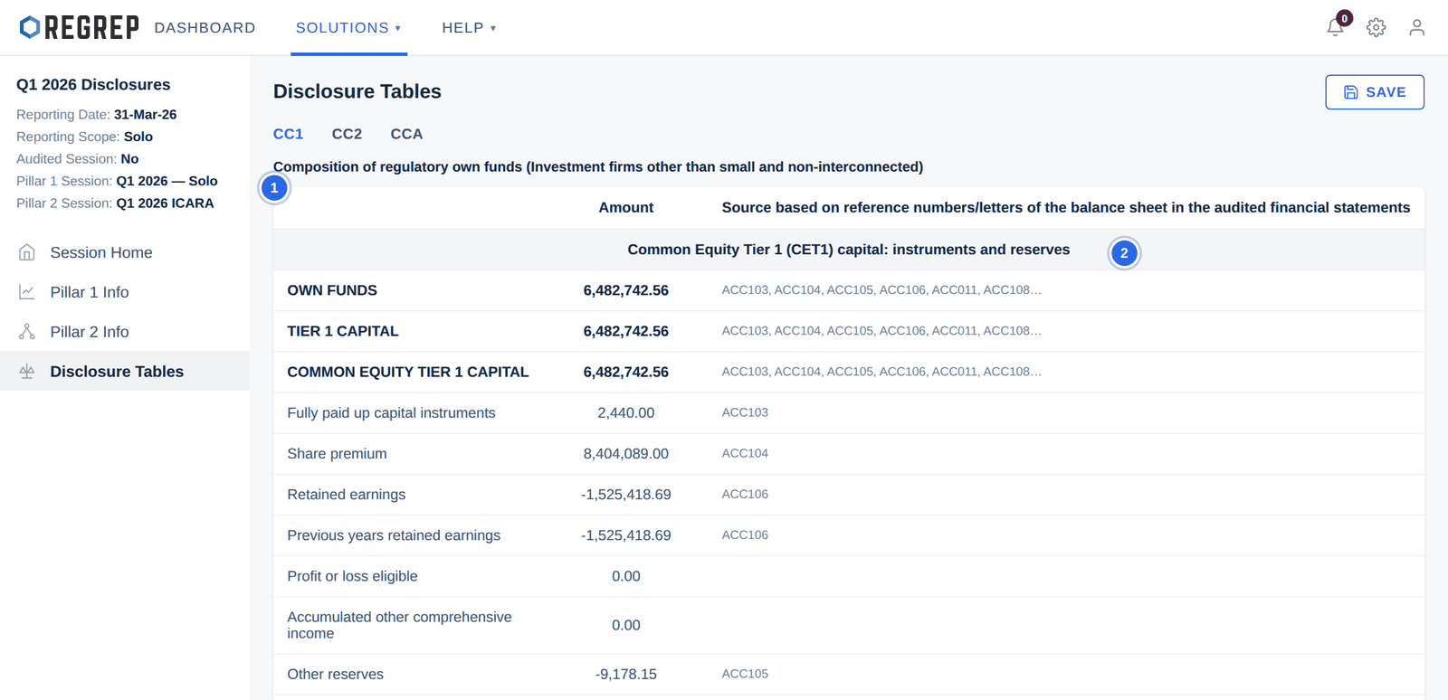Switch to the CCA tab

coord(406,134)
